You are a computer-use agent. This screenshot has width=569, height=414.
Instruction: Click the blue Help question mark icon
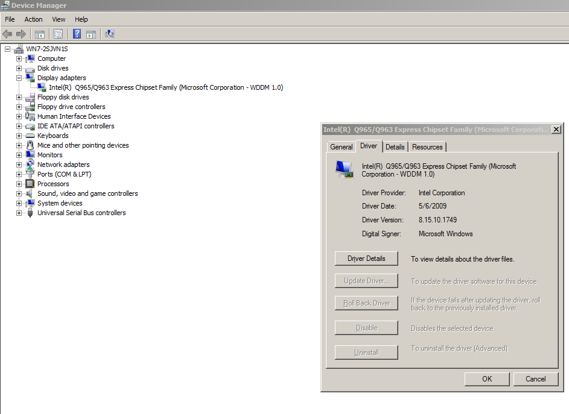coord(77,34)
